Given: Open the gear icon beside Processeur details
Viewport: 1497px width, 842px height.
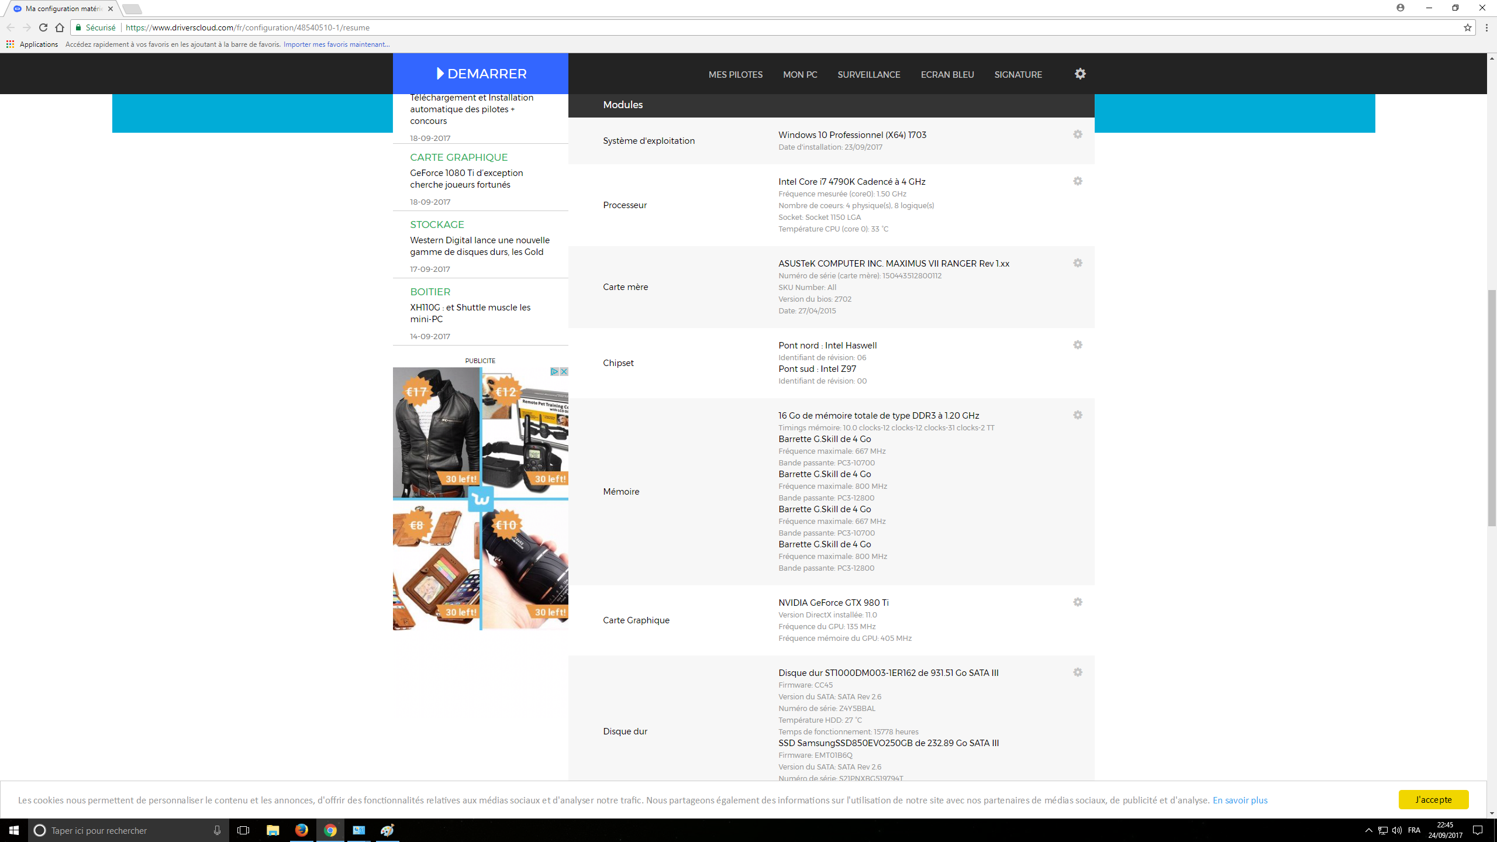Looking at the screenshot, I should point(1078,181).
